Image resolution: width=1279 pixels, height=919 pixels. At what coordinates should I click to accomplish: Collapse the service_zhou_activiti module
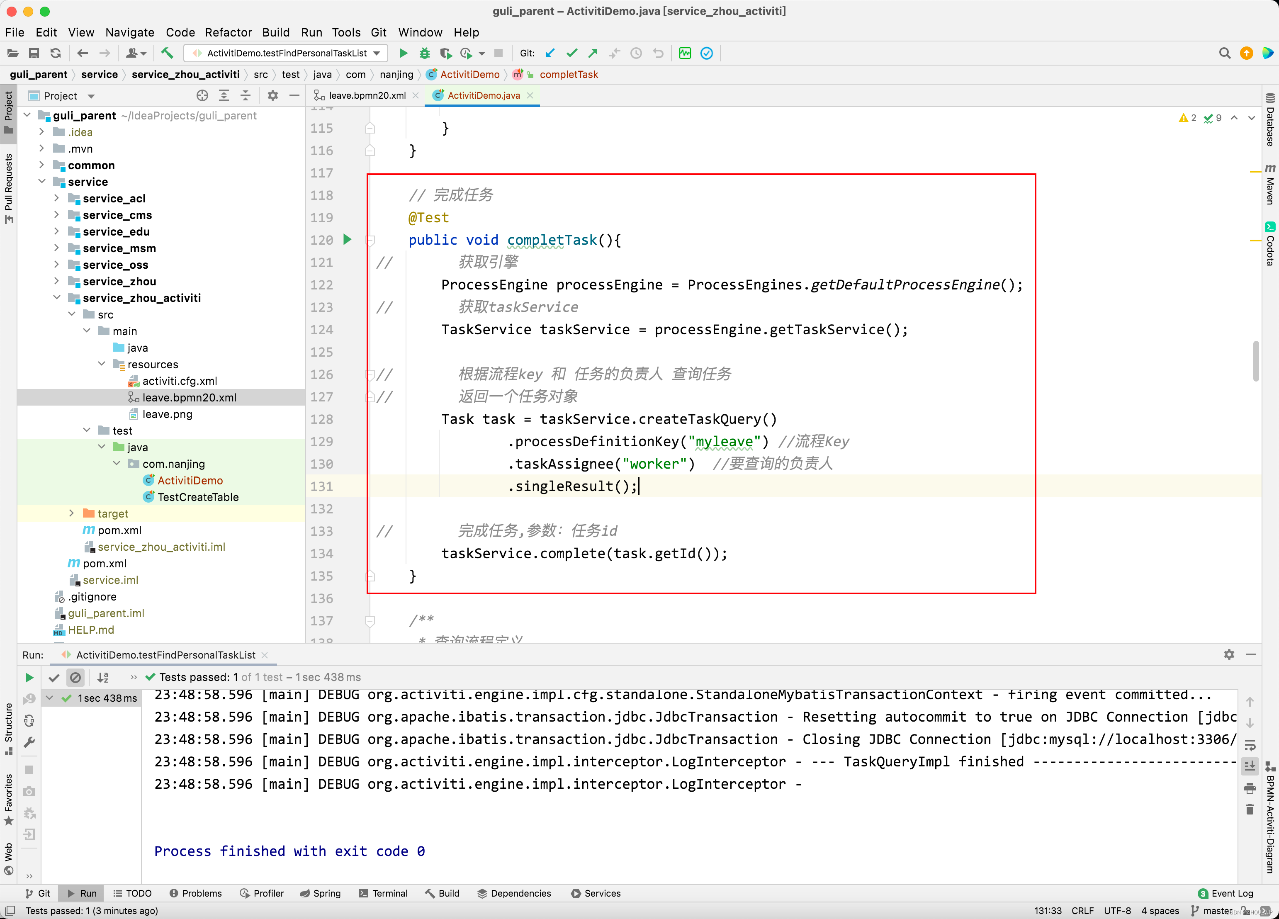pyautogui.click(x=57, y=298)
